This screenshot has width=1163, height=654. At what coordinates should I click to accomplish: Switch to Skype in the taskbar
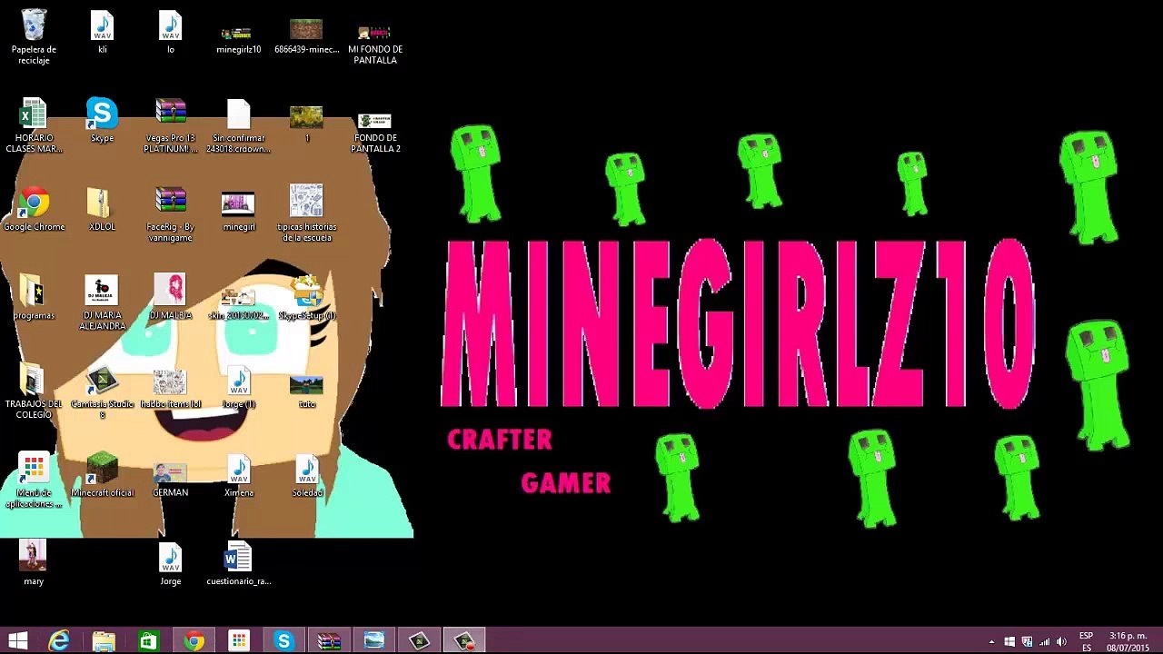click(x=283, y=641)
